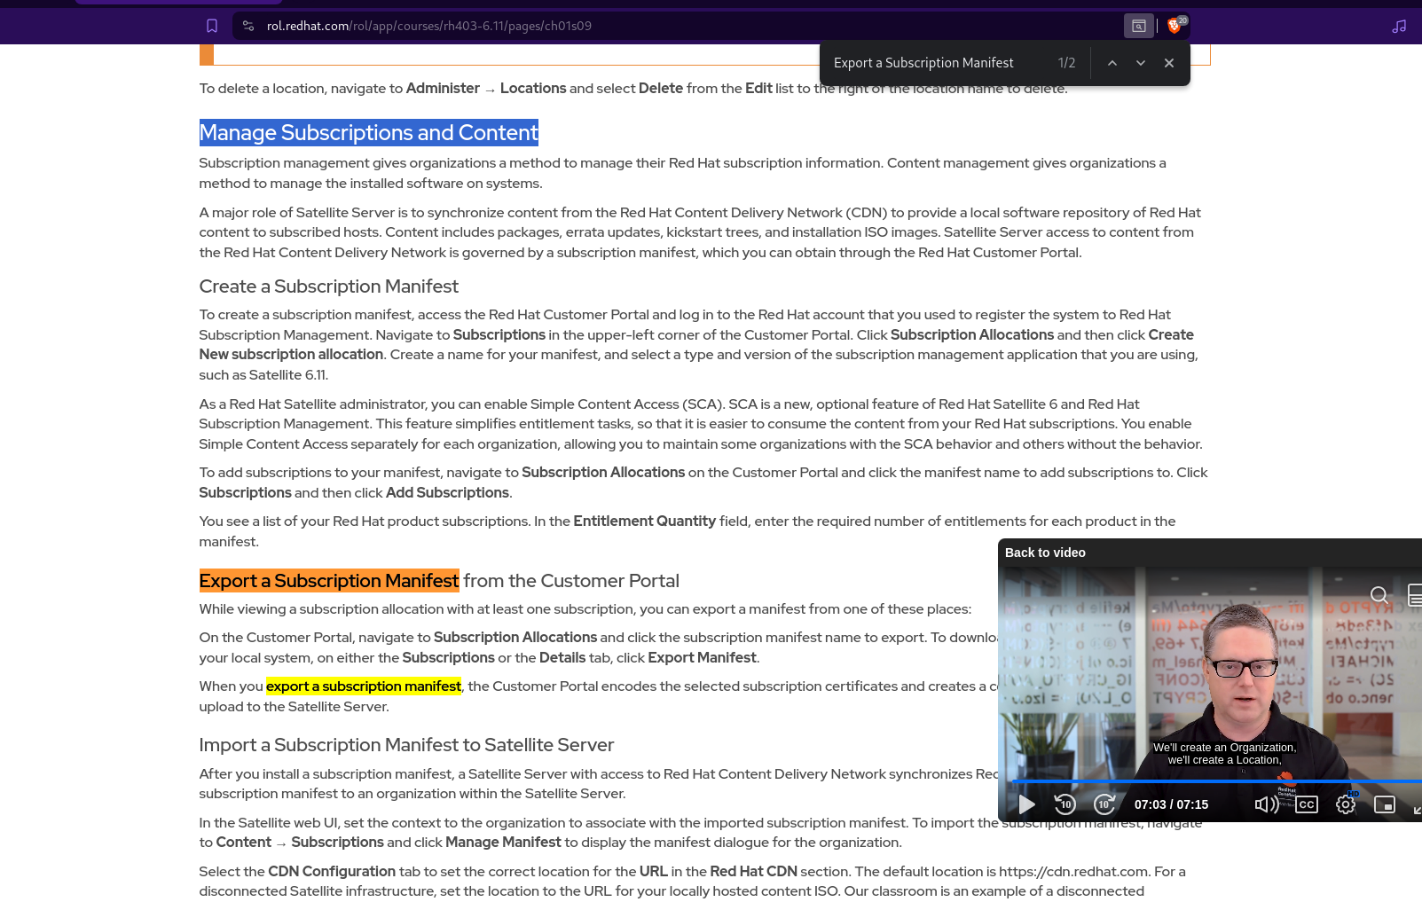Screen dimensions: 1422x902
Task: Click the video caption 'We'll create an Organization'
Action: [x=1224, y=748]
